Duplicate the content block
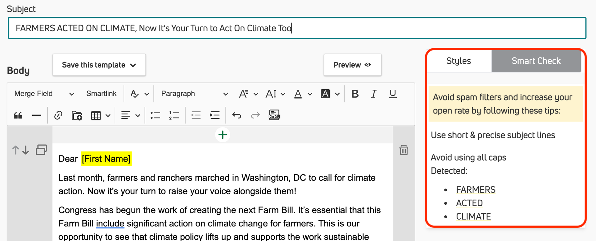The height and width of the screenshot is (241, 596). point(41,150)
